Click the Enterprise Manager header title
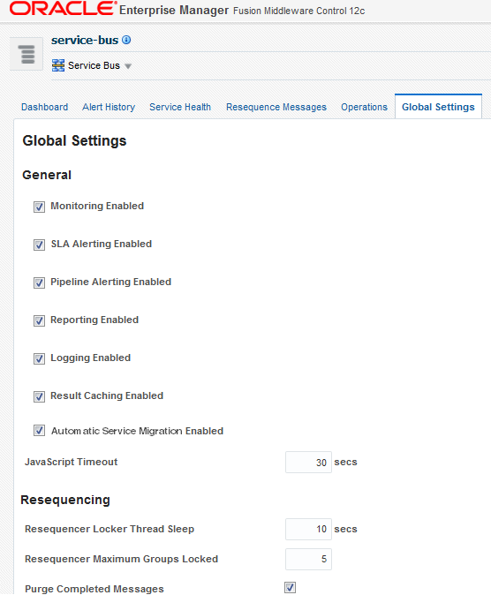Viewport: 491px width, 595px height. click(x=174, y=11)
